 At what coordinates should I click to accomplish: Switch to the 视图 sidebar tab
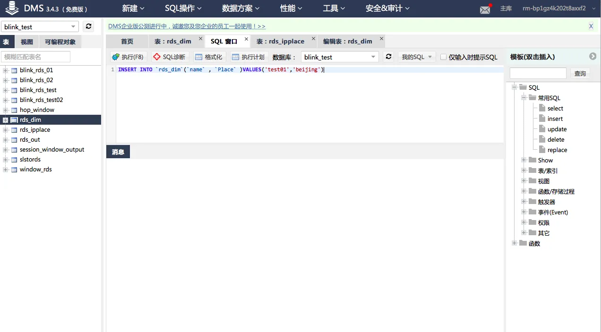point(27,42)
